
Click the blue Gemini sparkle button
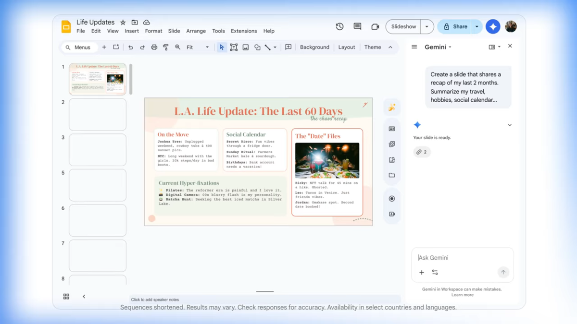pos(492,27)
